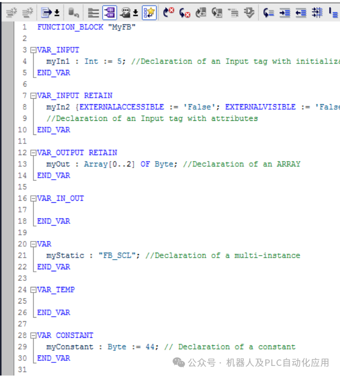Collapse the VAR_OUTPUT RETAIN section on line 12
Viewport: 340px width, 376px height.
[33, 153]
